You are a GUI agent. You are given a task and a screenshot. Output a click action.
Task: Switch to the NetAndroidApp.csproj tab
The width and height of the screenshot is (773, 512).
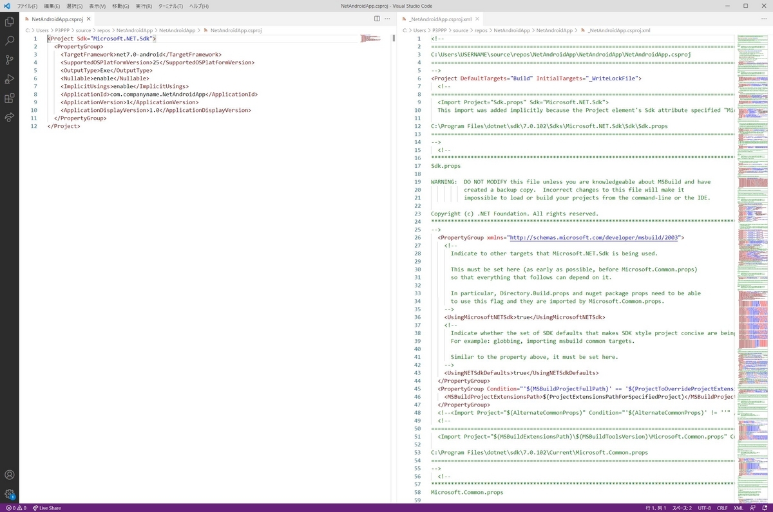(x=58, y=19)
